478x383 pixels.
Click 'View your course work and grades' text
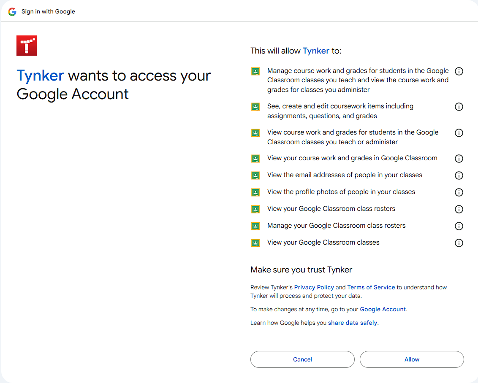353,158
